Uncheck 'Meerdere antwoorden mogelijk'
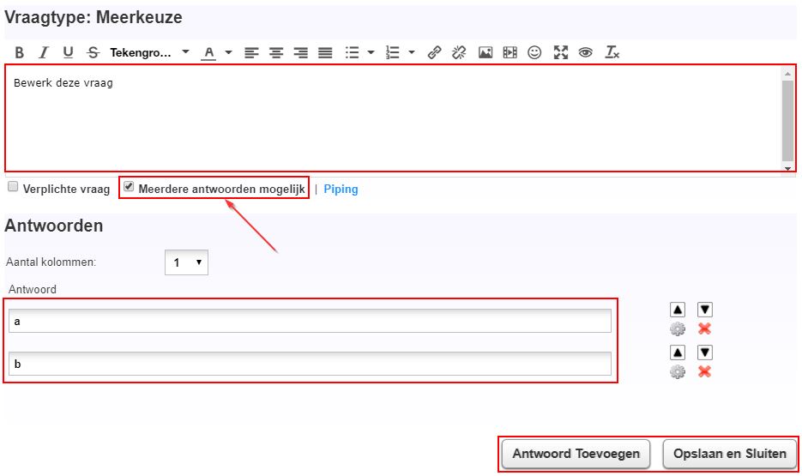This screenshot has height=476, width=802. pos(129,186)
